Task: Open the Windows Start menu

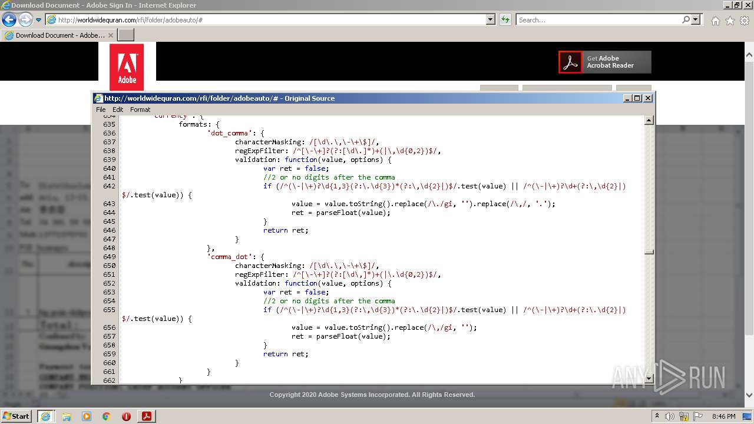Action: pos(16,416)
